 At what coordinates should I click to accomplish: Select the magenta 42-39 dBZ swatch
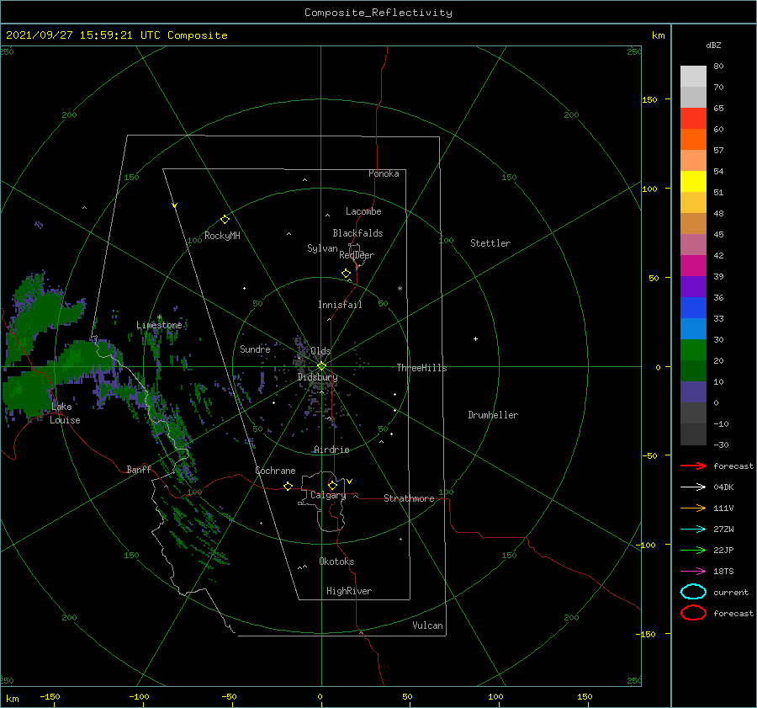pyautogui.click(x=693, y=265)
